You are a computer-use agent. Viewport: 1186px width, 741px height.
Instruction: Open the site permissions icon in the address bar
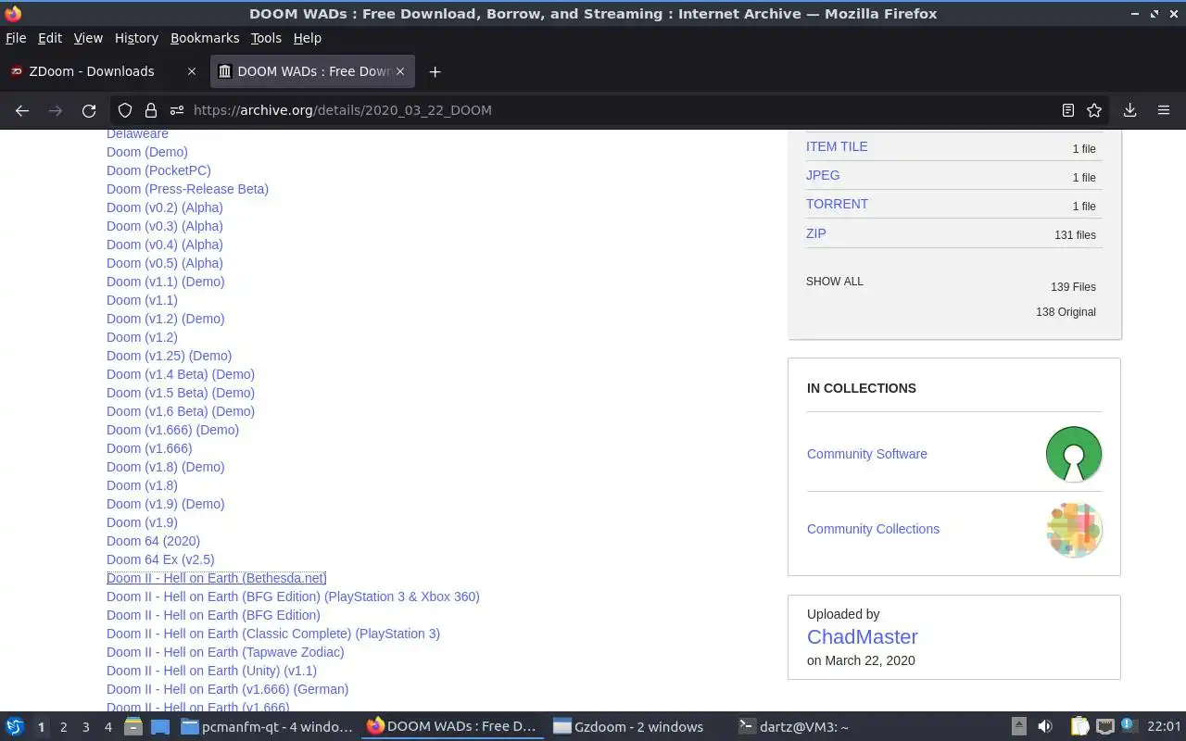tap(177, 110)
